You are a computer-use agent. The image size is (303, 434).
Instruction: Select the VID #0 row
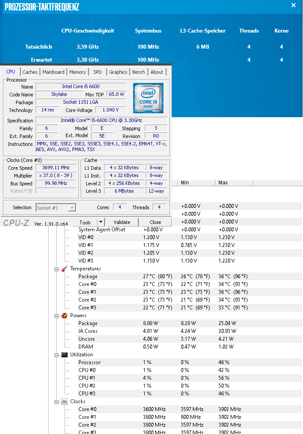coord(190,237)
